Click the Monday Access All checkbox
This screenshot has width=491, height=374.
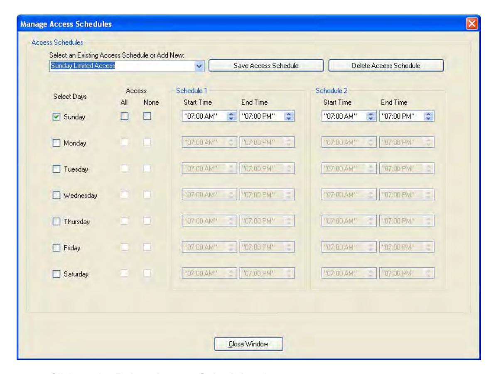125,142
